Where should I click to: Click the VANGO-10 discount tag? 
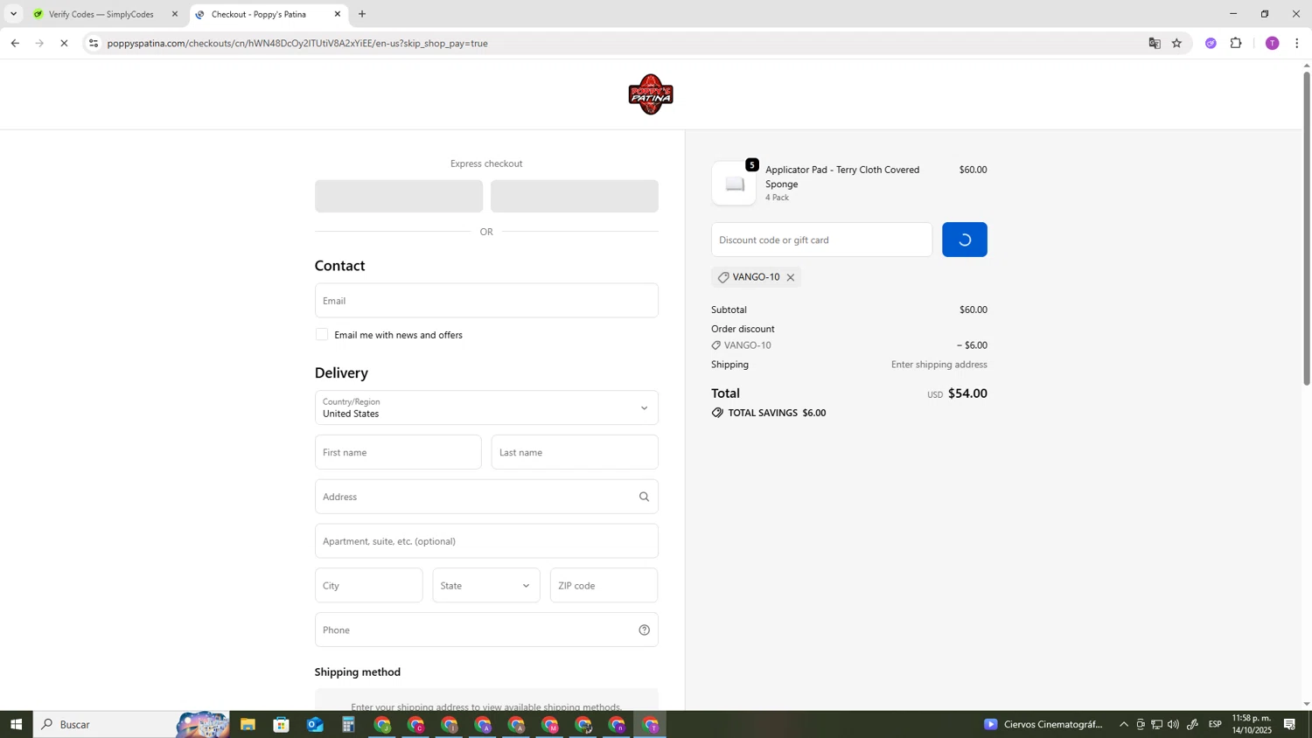(756, 277)
